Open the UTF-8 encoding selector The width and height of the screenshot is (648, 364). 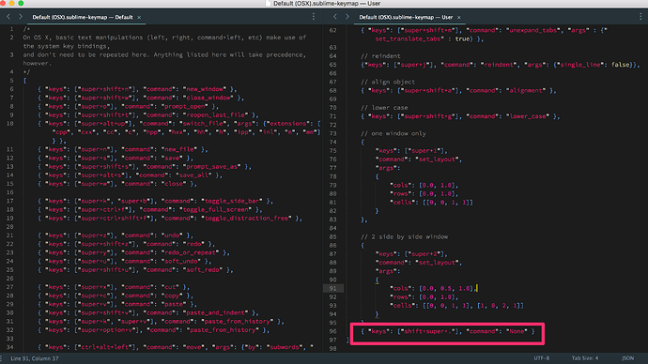coord(541,358)
